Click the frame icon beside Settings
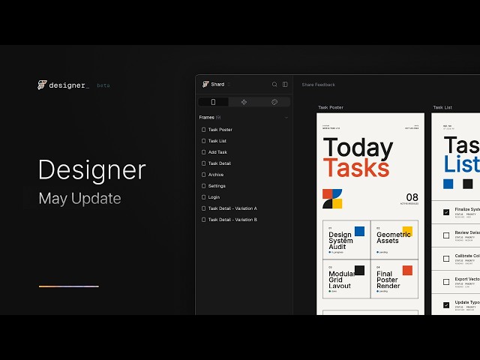This screenshot has width=480, height=360. [203, 186]
